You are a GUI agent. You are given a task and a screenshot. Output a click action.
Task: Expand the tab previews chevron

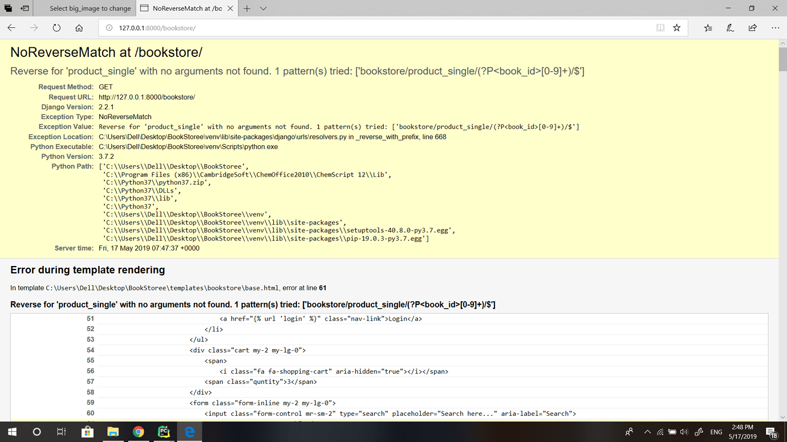pos(263,9)
